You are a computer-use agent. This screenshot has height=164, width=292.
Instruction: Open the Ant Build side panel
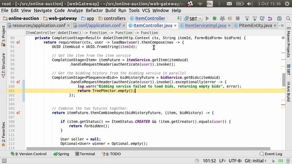pos(288,92)
